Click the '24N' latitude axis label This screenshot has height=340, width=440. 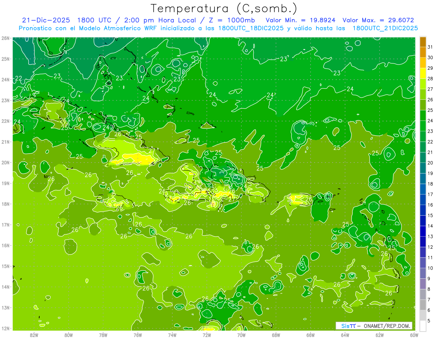5,79
